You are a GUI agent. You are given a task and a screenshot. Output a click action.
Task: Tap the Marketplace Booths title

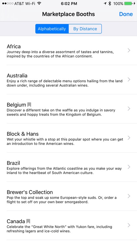click(68, 14)
